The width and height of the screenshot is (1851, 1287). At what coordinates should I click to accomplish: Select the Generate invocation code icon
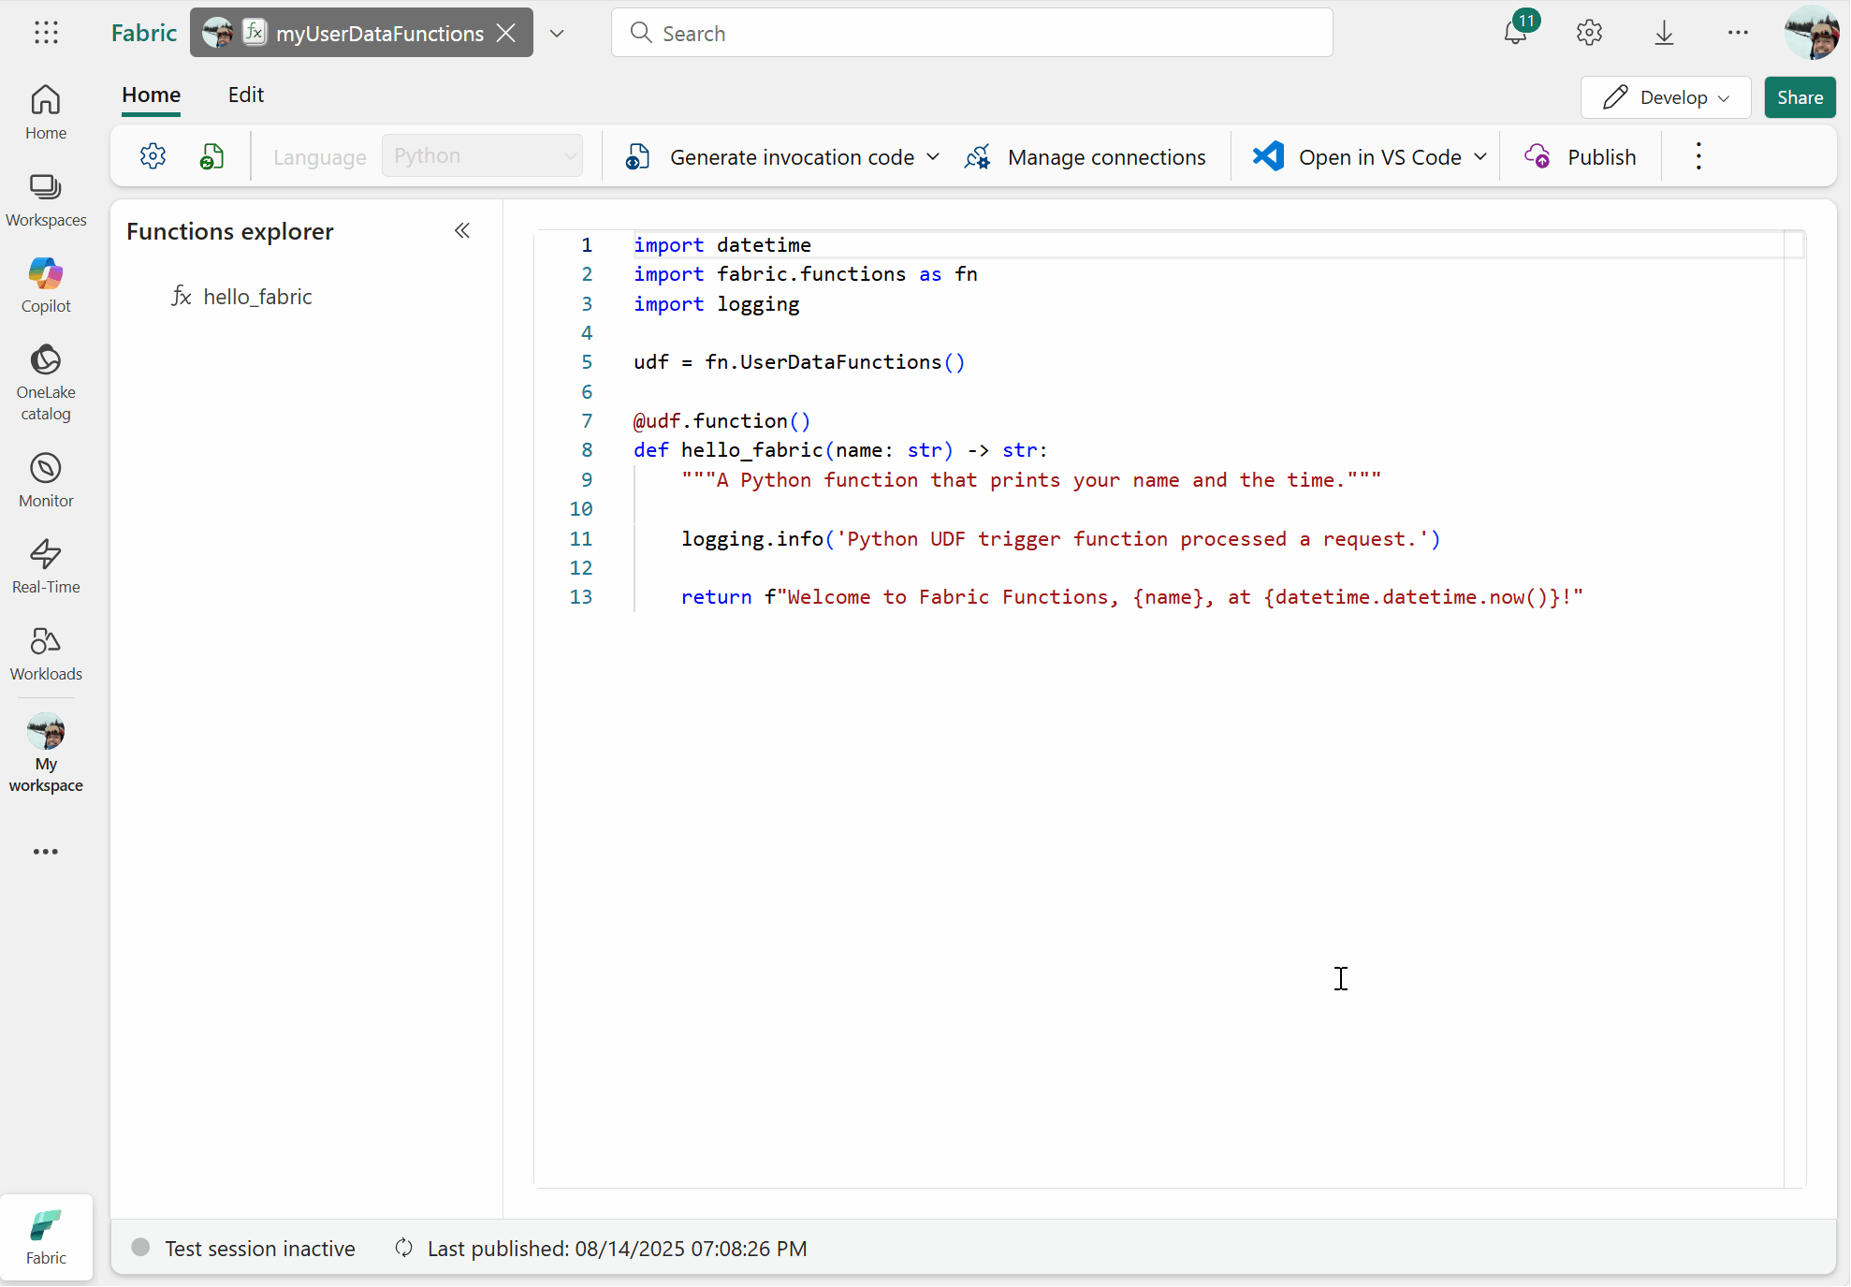(x=637, y=156)
